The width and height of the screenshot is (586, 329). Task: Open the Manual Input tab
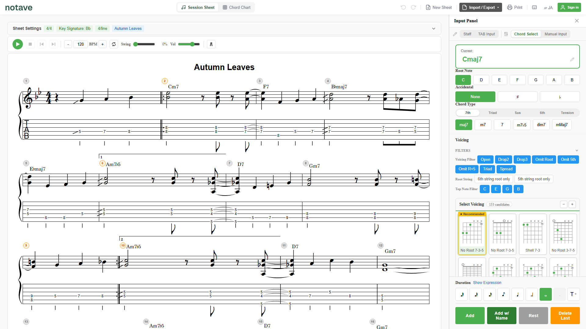[x=556, y=34]
